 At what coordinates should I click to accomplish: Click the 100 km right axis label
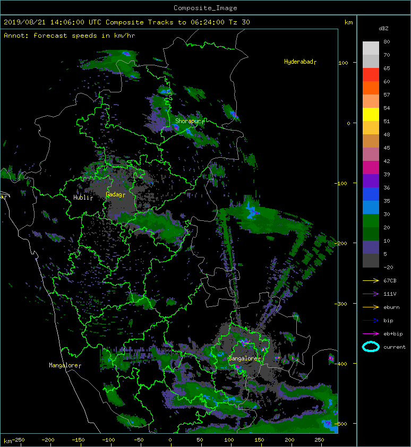(x=344, y=63)
